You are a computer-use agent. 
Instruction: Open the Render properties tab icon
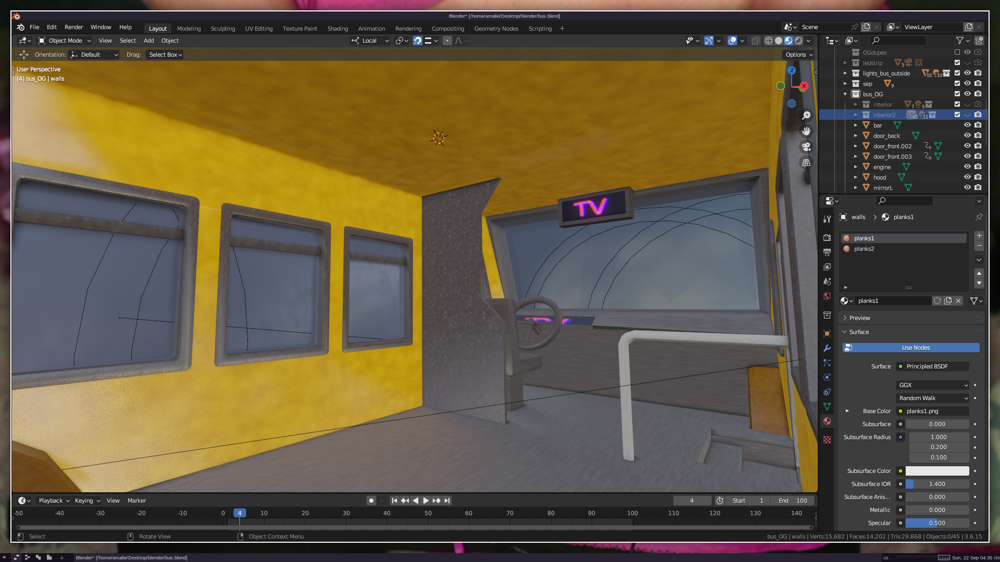point(827,238)
